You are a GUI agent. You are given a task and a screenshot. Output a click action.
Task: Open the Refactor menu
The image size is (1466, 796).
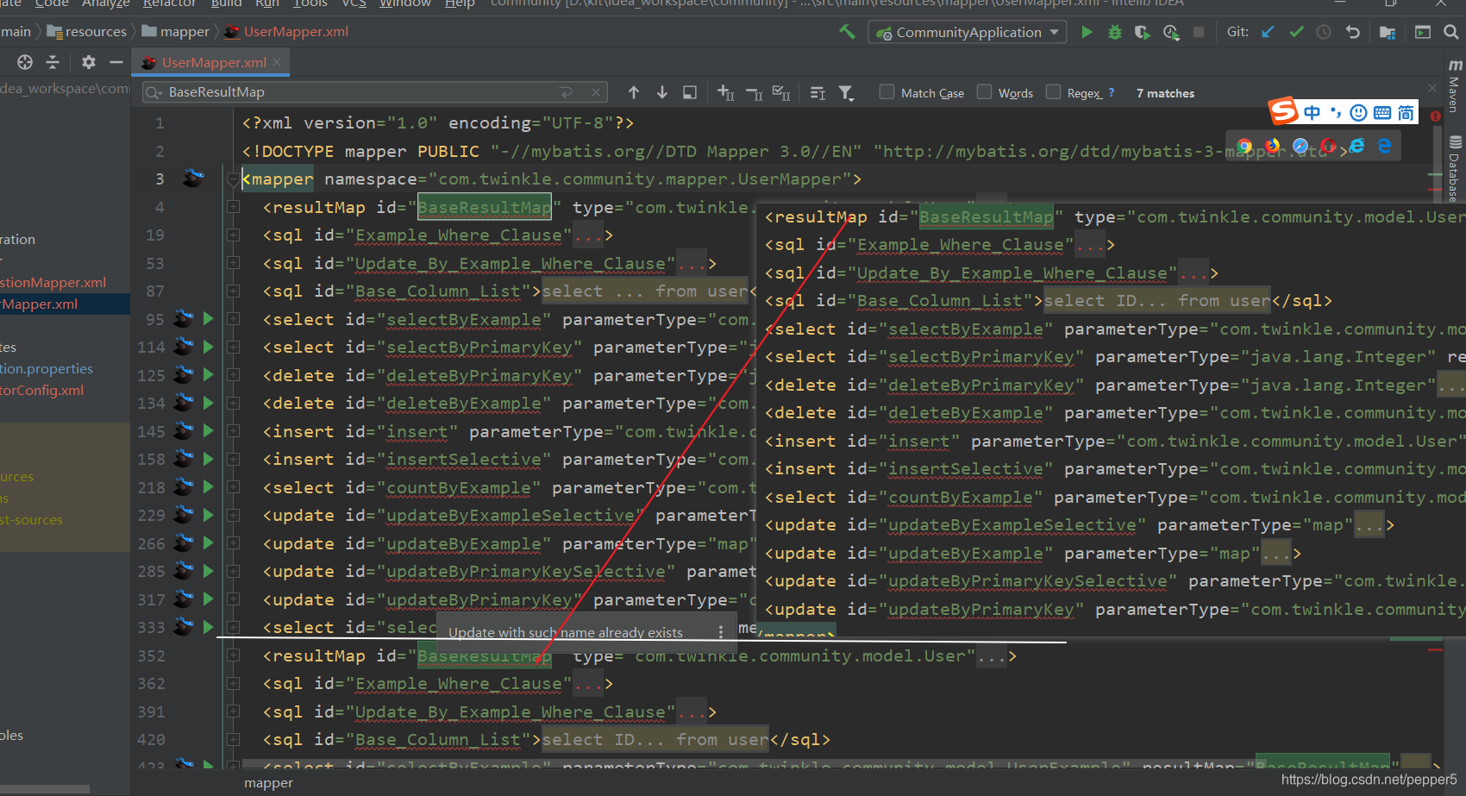[169, 4]
